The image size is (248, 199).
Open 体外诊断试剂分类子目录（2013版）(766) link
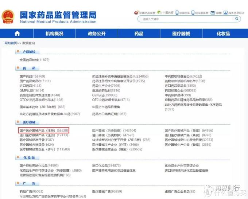(x=121, y=140)
